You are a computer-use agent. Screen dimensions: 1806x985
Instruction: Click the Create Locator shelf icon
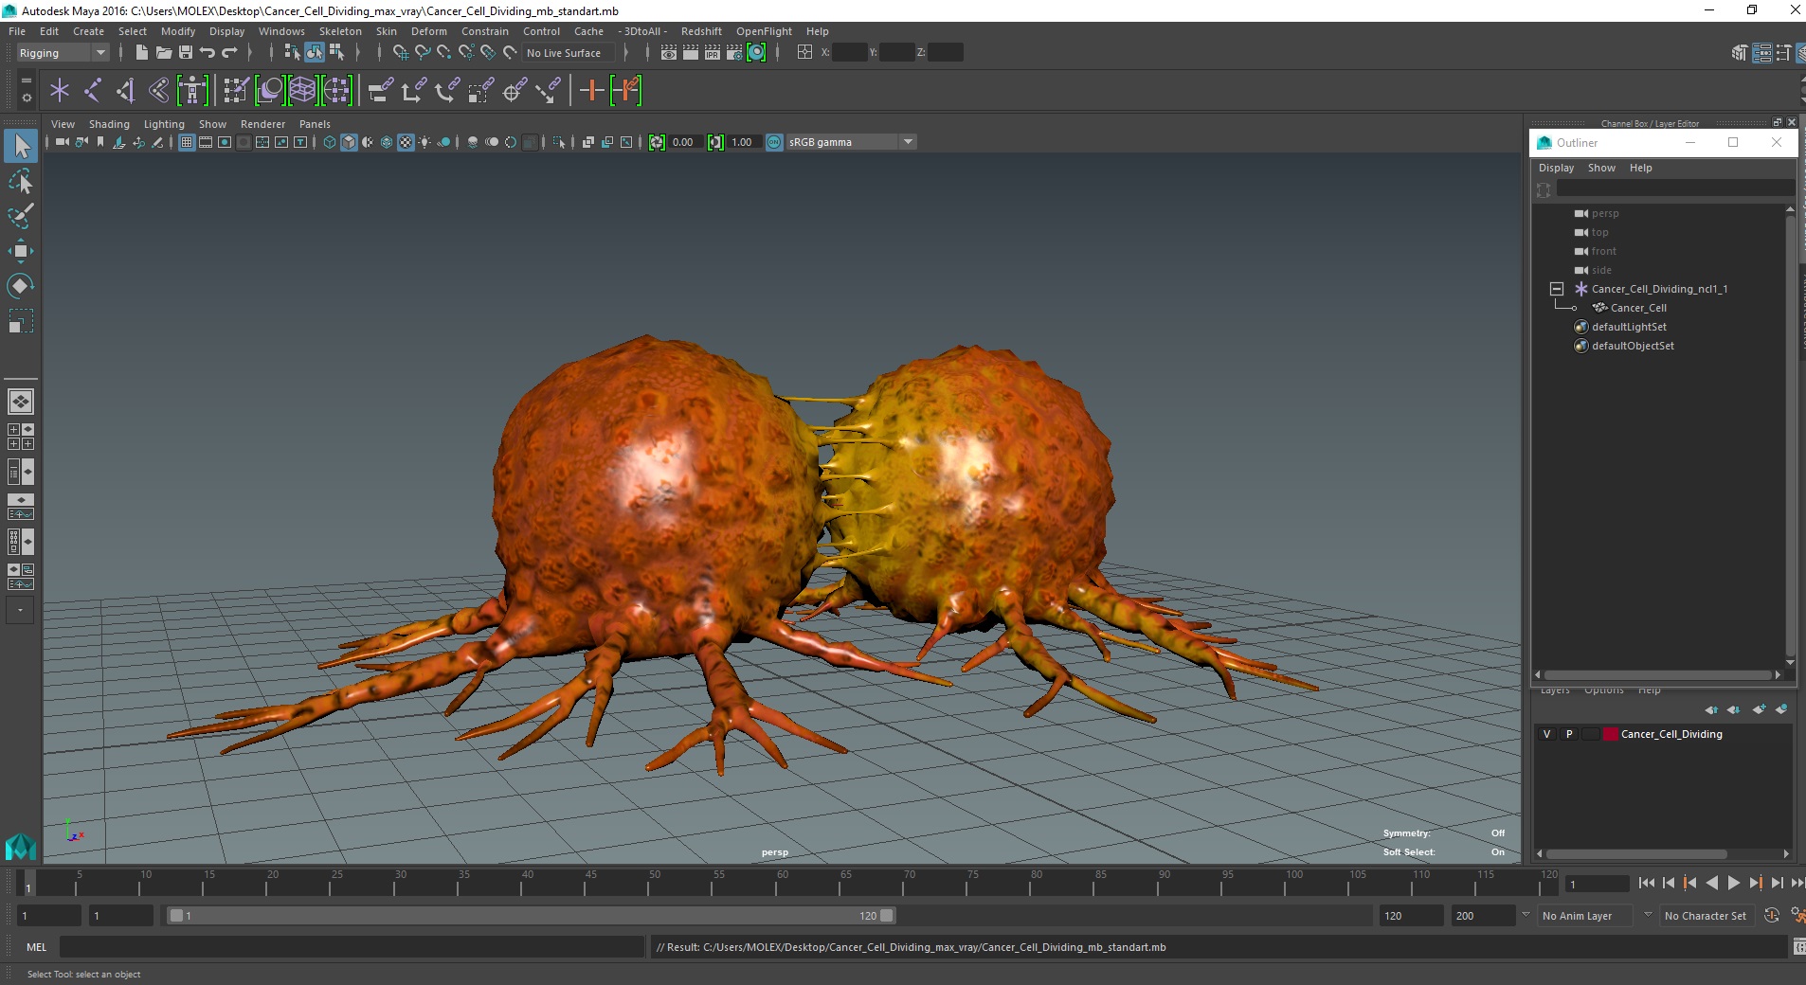pyautogui.click(x=60, y=91)
